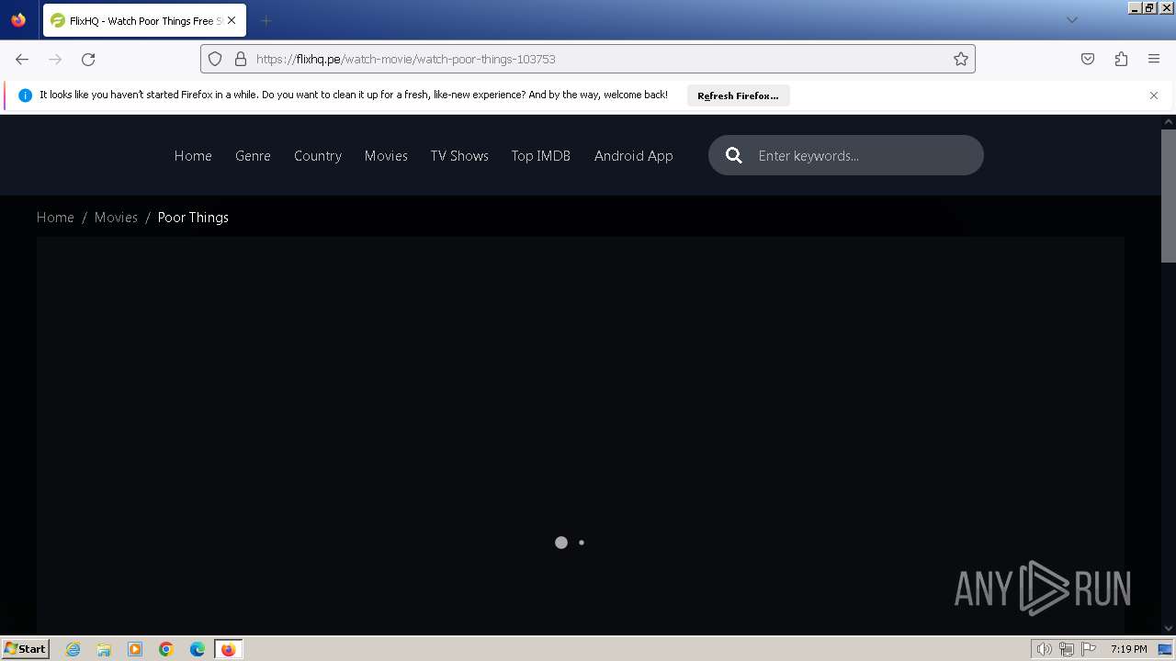Click Home in the breadcrumb
Image resolution: width=1176 pixels, height=661 pixels.
click(55, 218)
